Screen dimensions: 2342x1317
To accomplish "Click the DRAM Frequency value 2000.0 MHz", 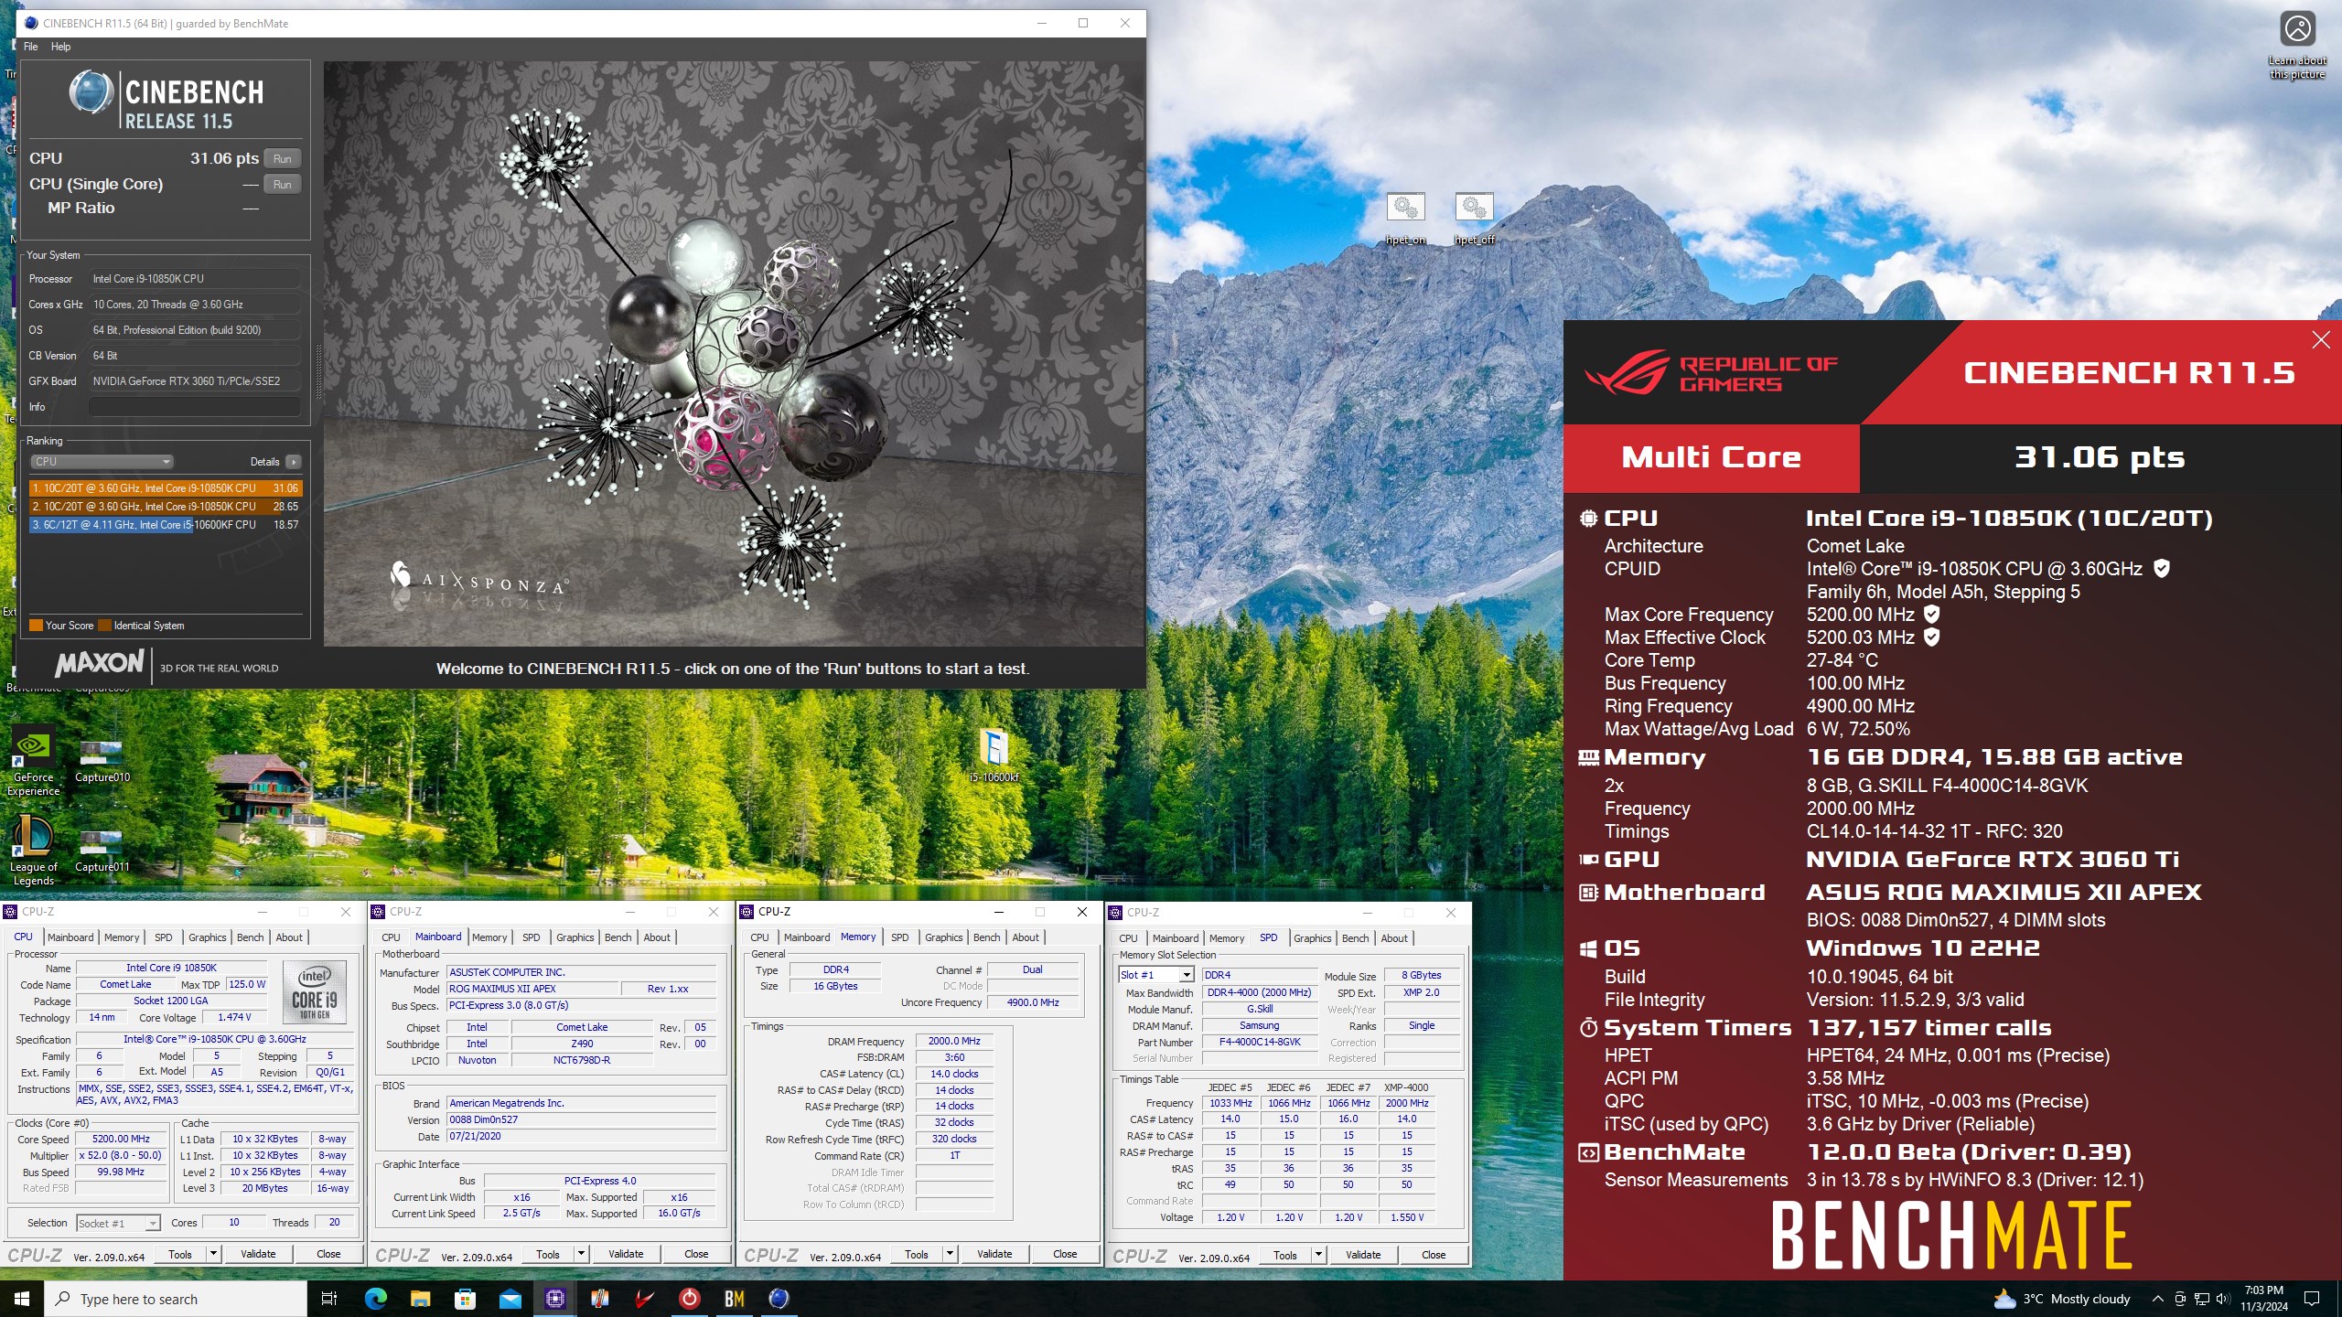I will [x=954, y=1042].
